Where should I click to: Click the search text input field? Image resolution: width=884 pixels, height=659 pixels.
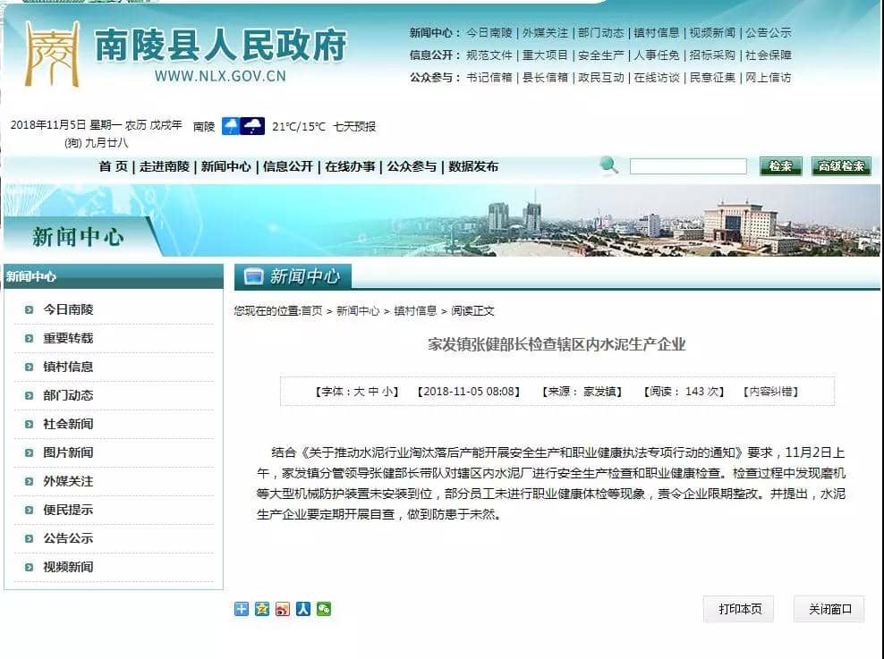pyautogui.click(x=687, y=166)
